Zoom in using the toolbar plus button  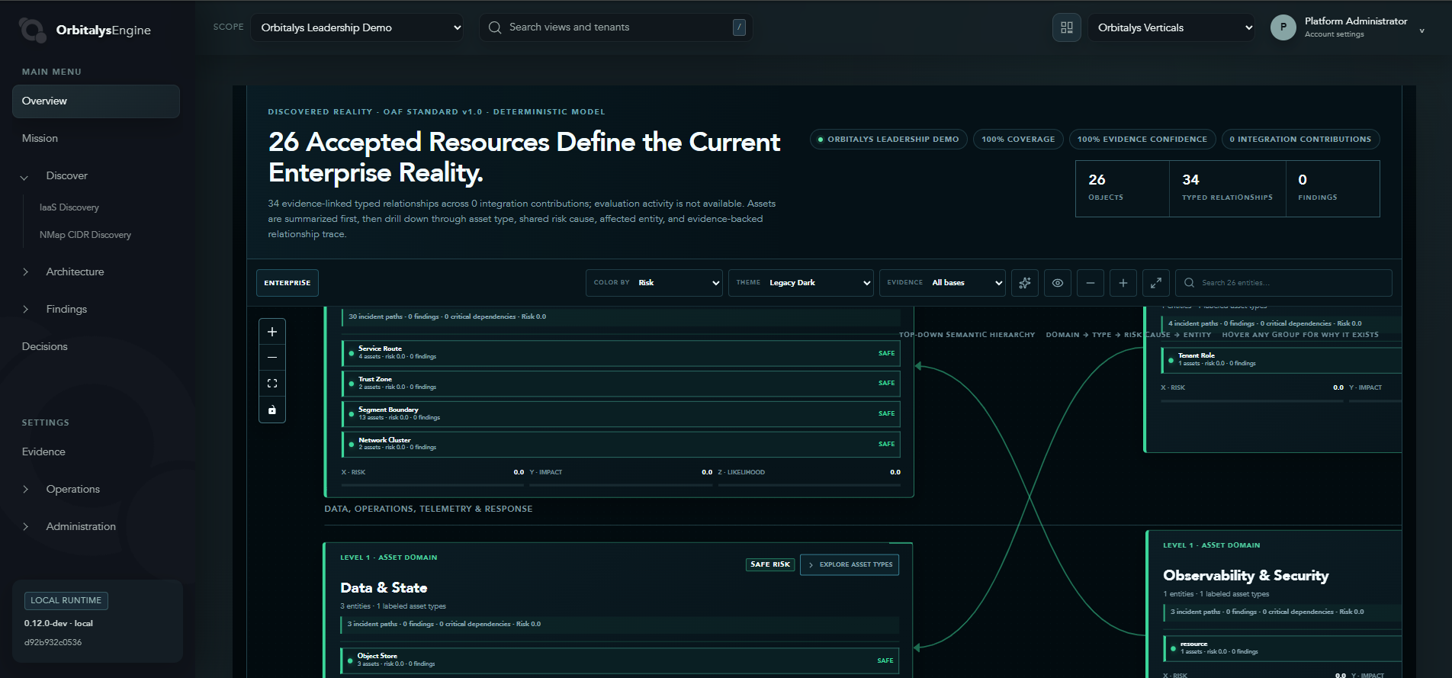pyautogui.click(x=1123, y=283)
